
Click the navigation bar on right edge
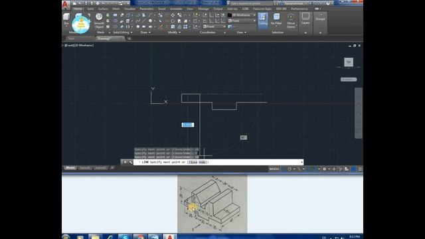(359, 114)
